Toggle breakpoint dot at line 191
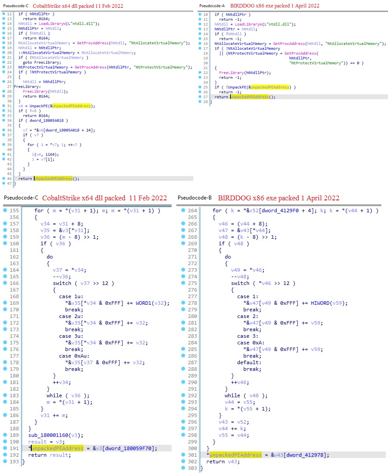Screen dimensions: 388x473 (5, 448)
